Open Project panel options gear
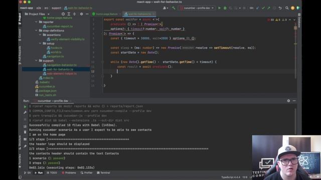 [x=81, y=14]
